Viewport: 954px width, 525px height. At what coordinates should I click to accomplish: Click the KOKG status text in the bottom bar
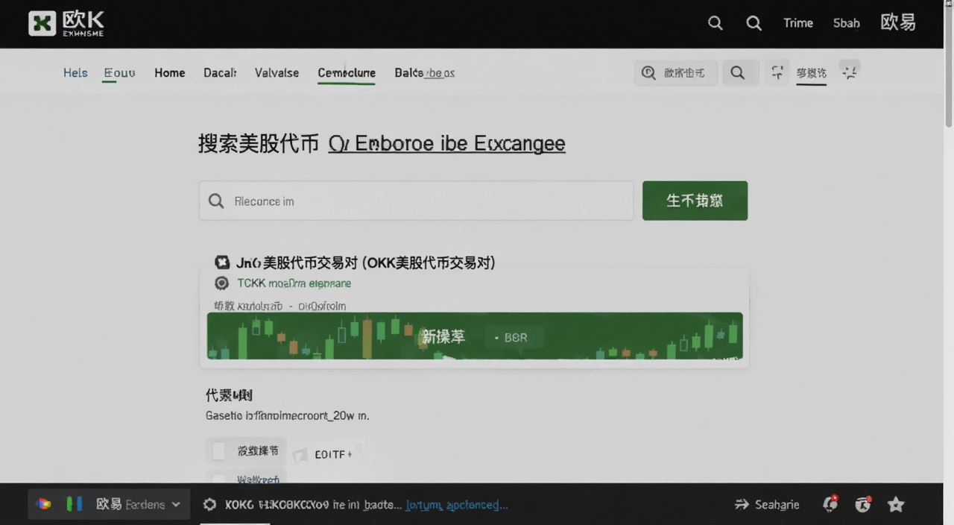coord(313,505)
